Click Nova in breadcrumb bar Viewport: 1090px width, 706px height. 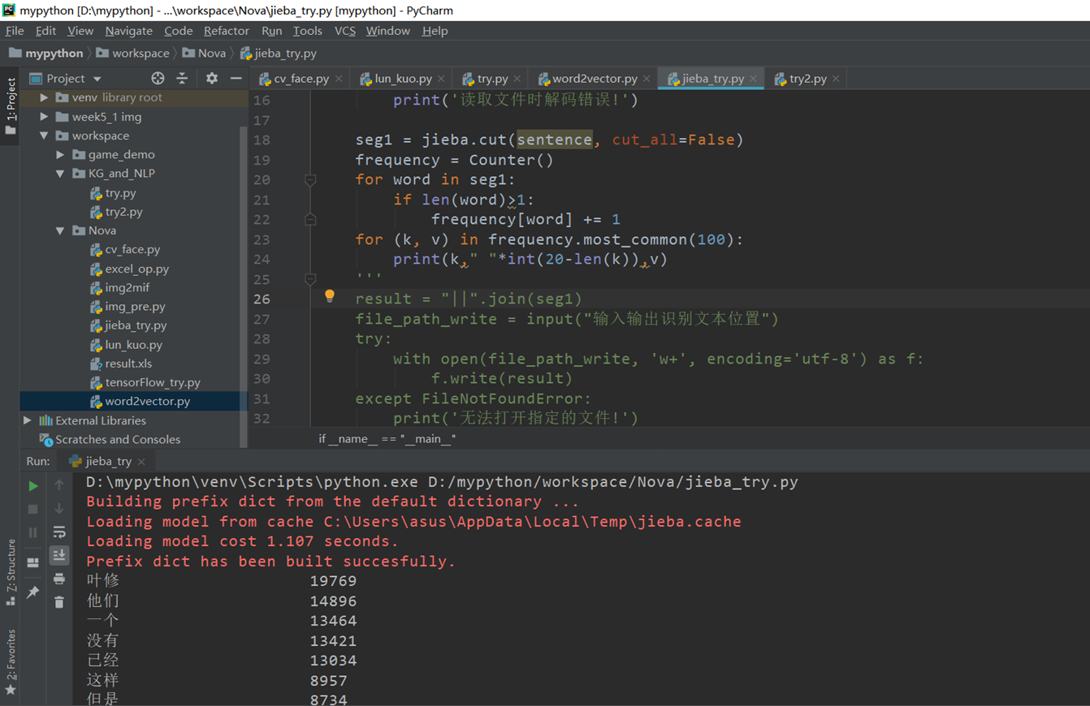point(205,53)
